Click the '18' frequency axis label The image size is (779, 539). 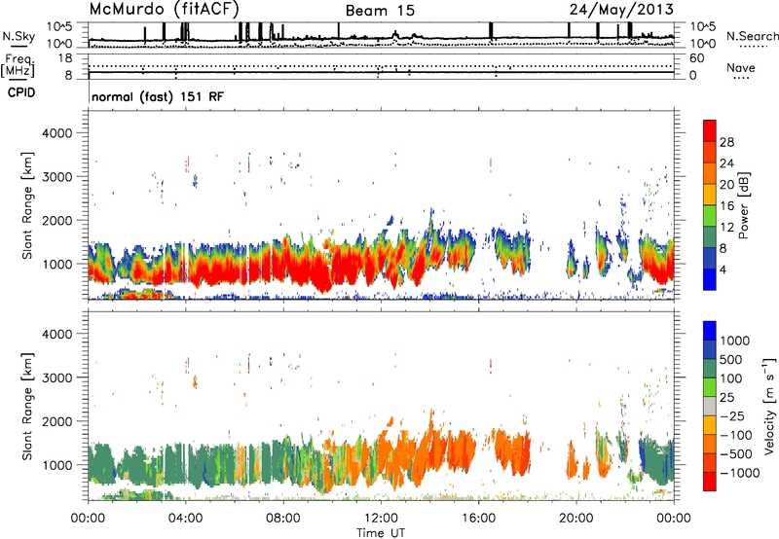tap(65, 58)
